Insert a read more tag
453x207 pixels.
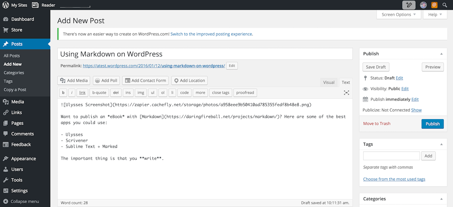200,92
